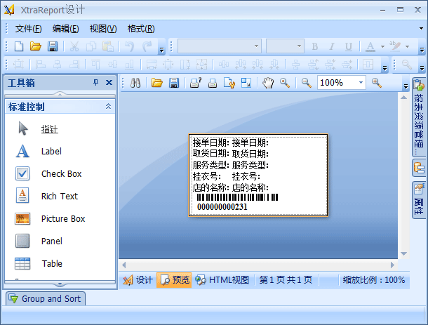This screenshot has width=428, height=325.
Task: Open the 文件(F) menu
Action: [28, 29]
